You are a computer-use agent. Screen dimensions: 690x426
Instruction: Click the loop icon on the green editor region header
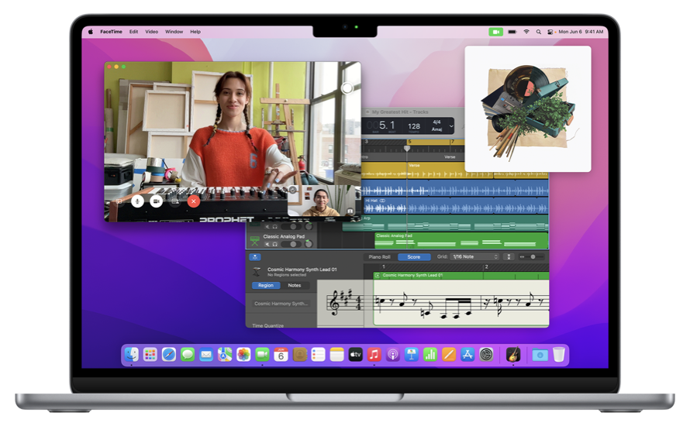pos(377,275)
